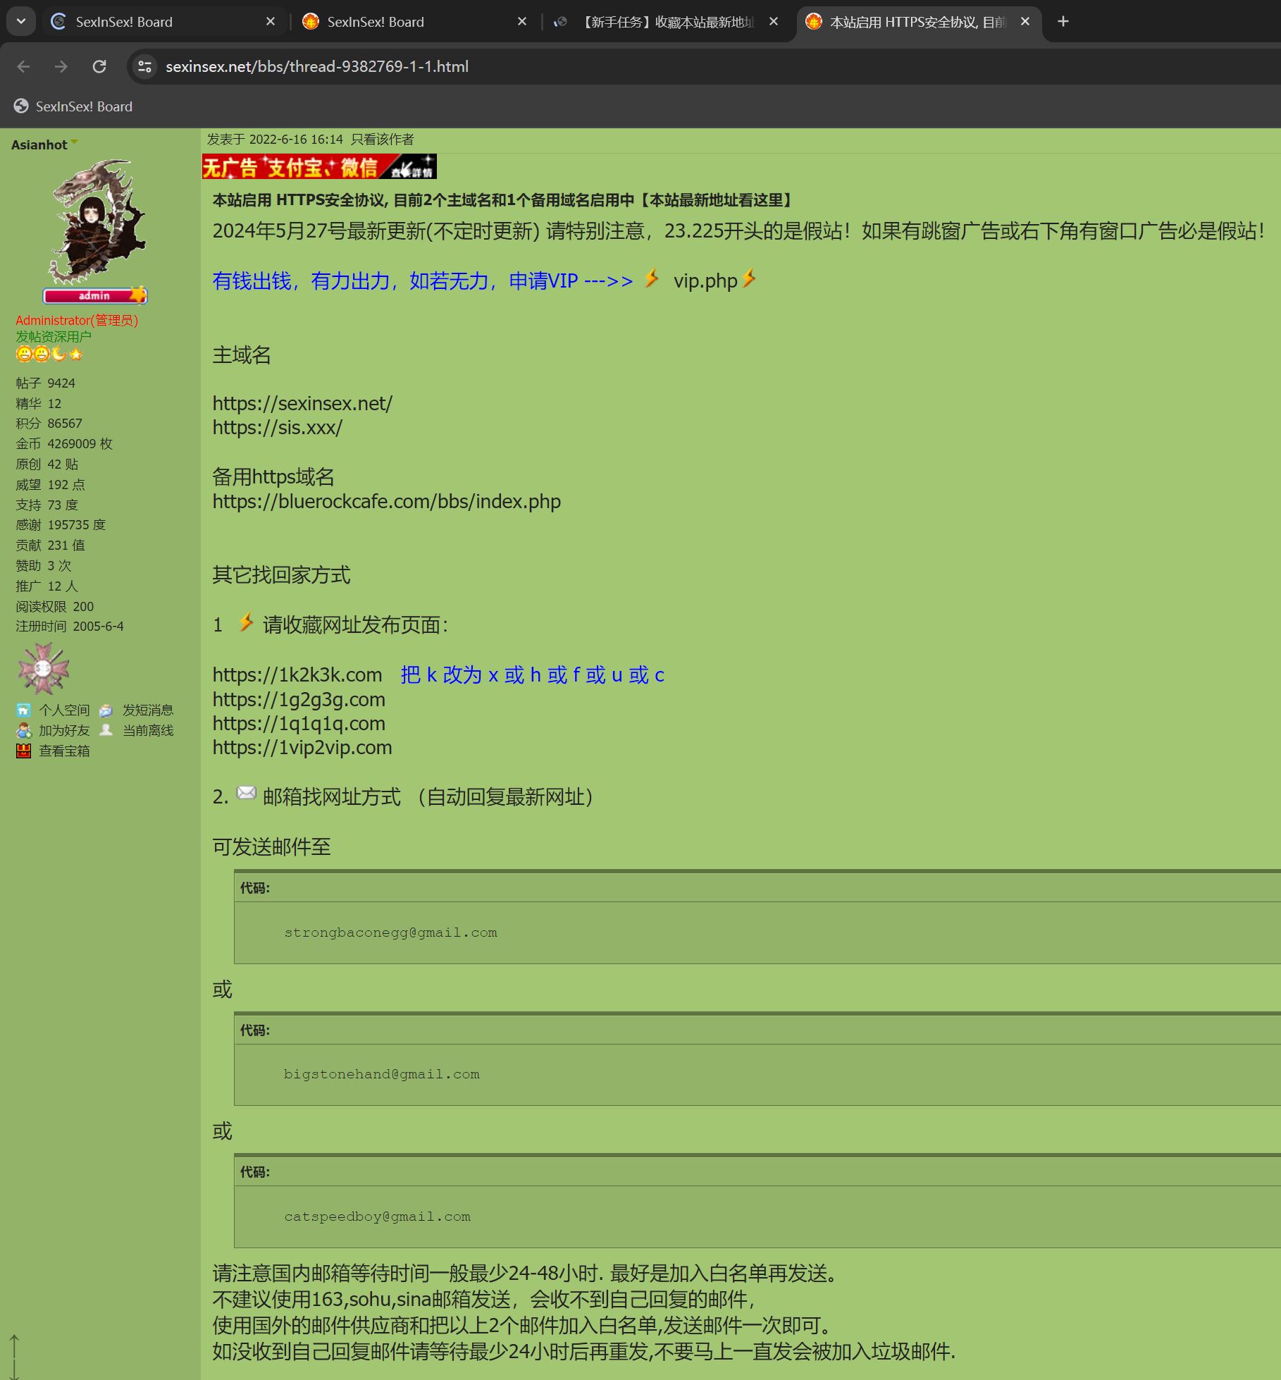Close the 【新手任务】 tab

coord(774,22)
